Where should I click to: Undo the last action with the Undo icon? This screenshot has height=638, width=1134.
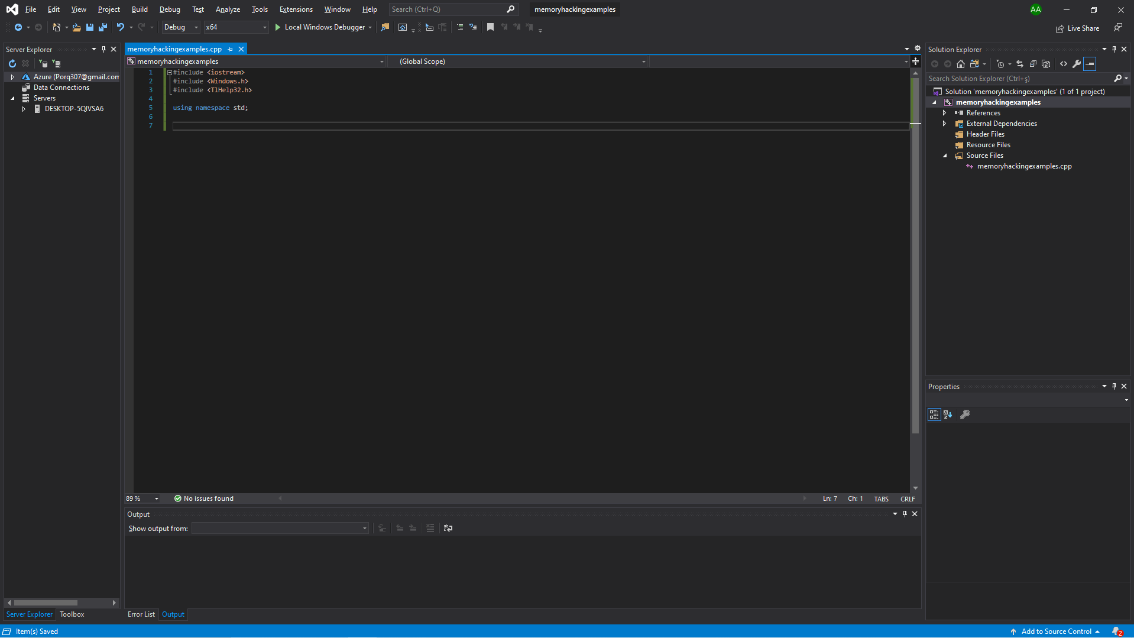point(121,27)
